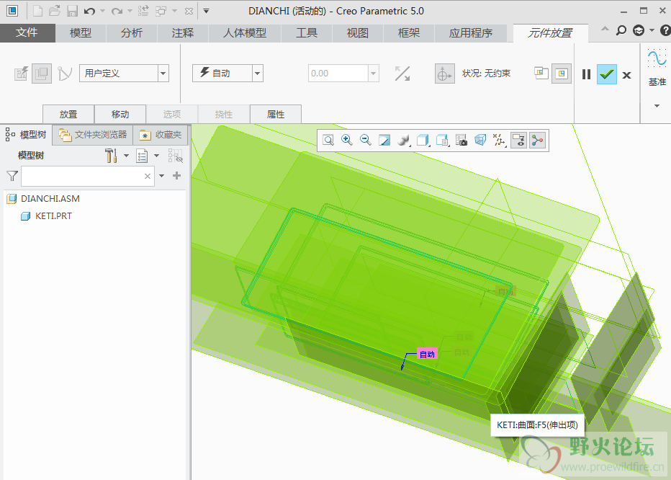Cancel placement with the X button
Viewport: 671px width, 480px height.
626,75
